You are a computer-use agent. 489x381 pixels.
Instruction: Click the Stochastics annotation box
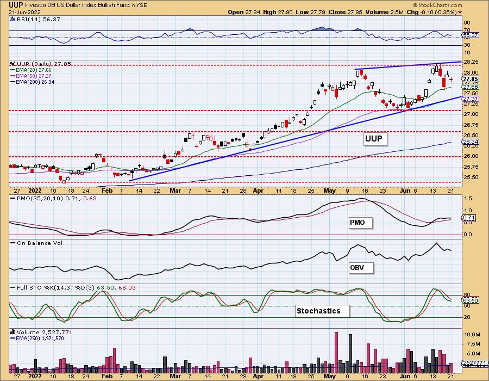pos(322,311)
